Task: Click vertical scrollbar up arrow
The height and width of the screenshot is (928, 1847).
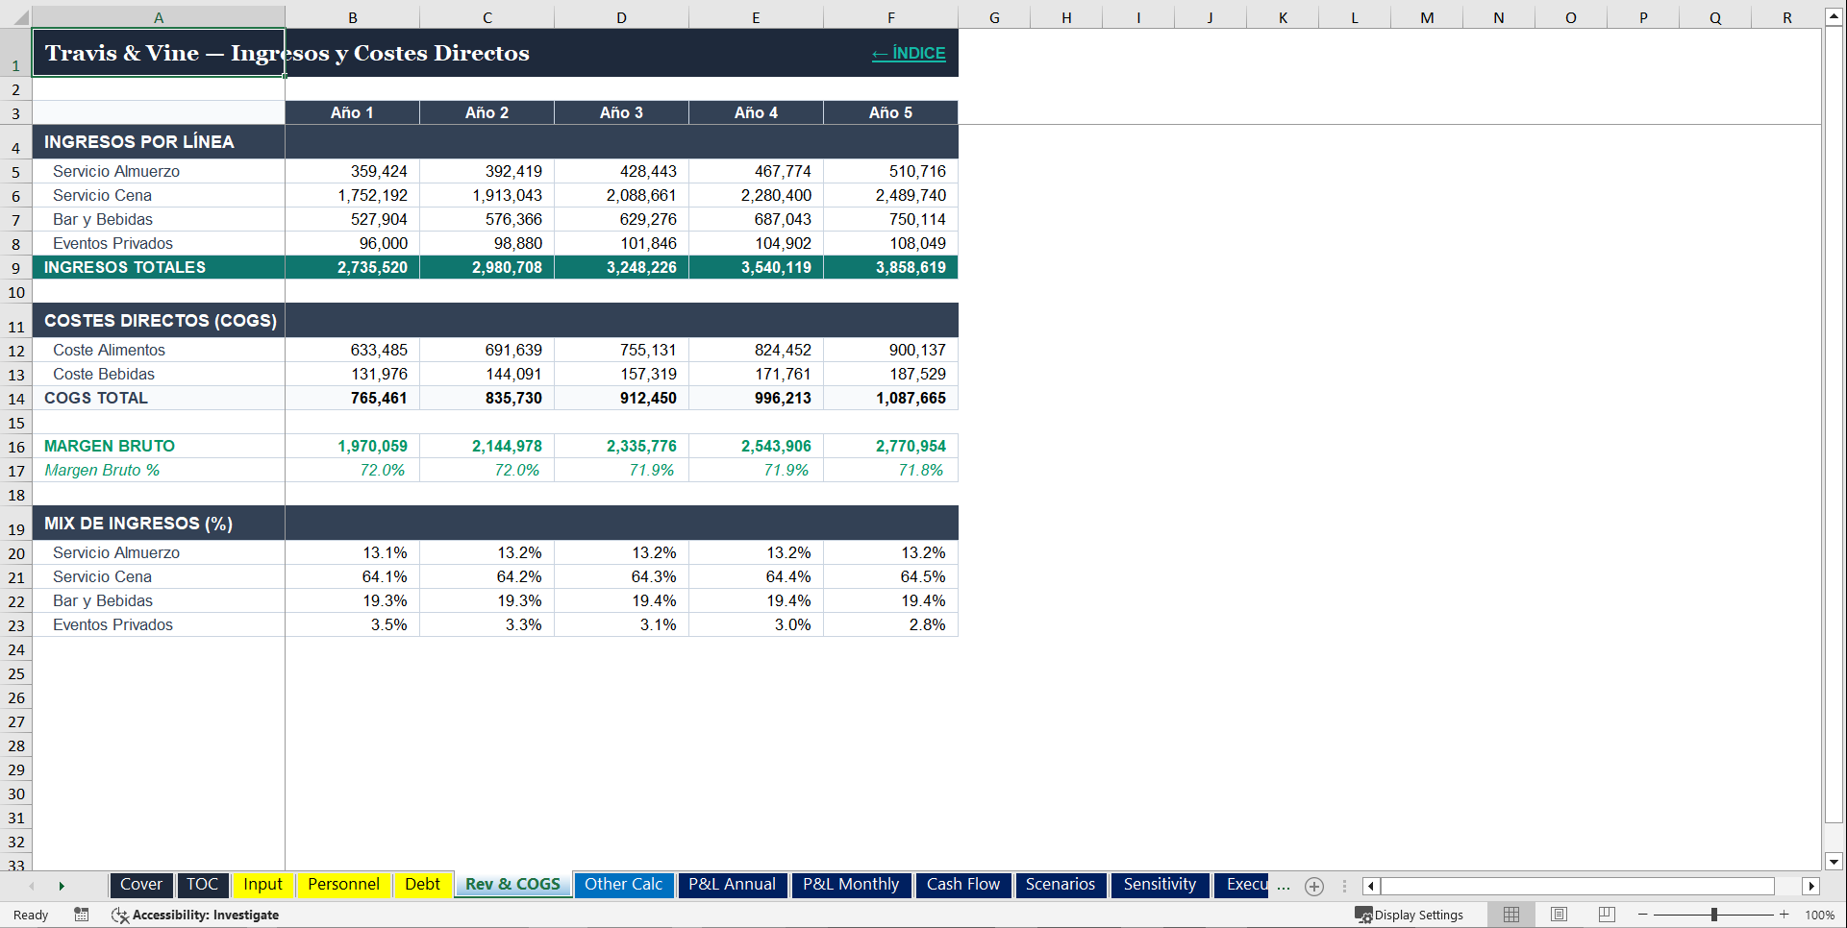Action: (1834, 17)
